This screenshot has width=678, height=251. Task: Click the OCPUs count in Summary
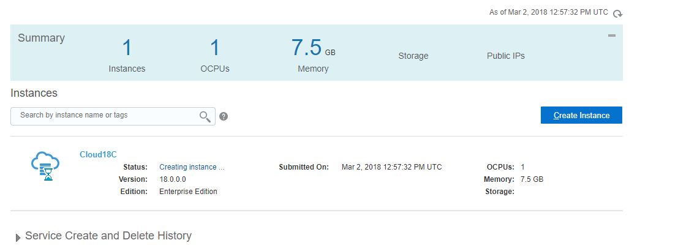[x=215, y=48]
